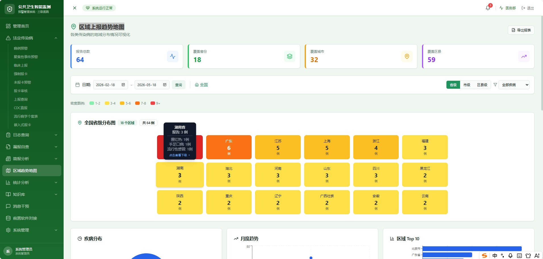Open CDC直报 submenu item
This screenshot has width=543, height=259.
pyautogui.click(x=21, y=108)
